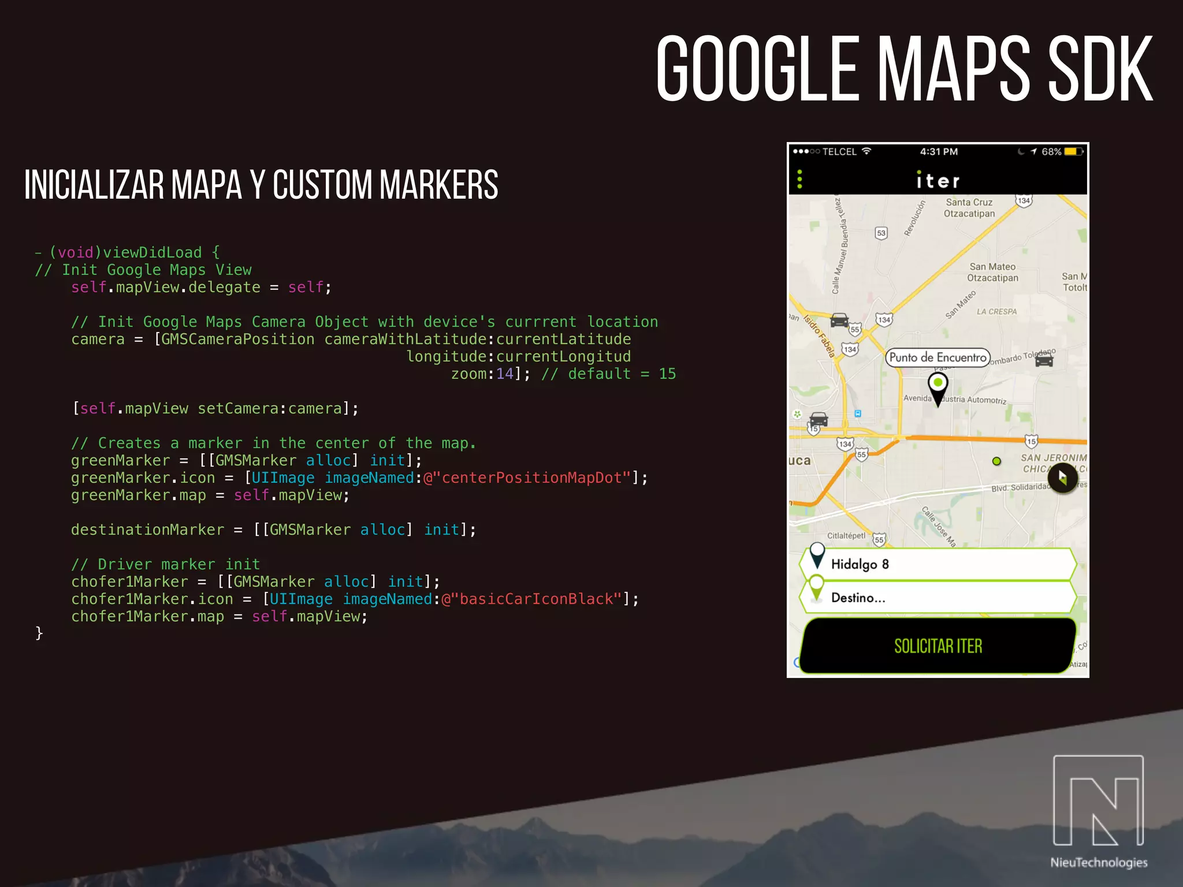Screen dimensions: 1183x887
Task: Tap the Citlaltépetl street label
Action: 846,535
